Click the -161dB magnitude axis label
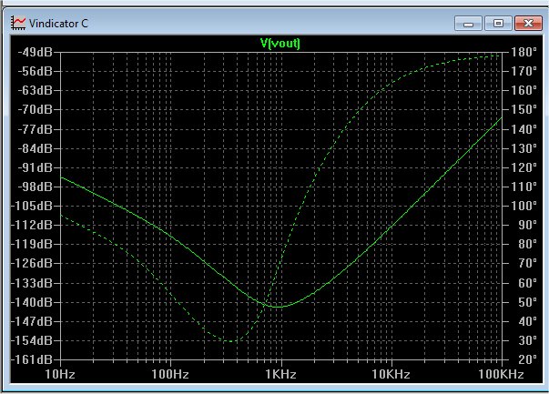This screenshot has width=549, height=394. (x=32, y=359)
